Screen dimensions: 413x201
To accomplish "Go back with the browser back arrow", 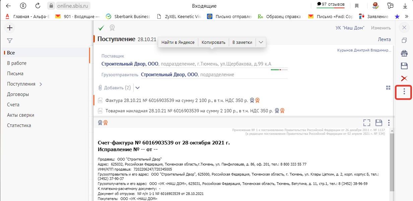I will coord(8,6).
